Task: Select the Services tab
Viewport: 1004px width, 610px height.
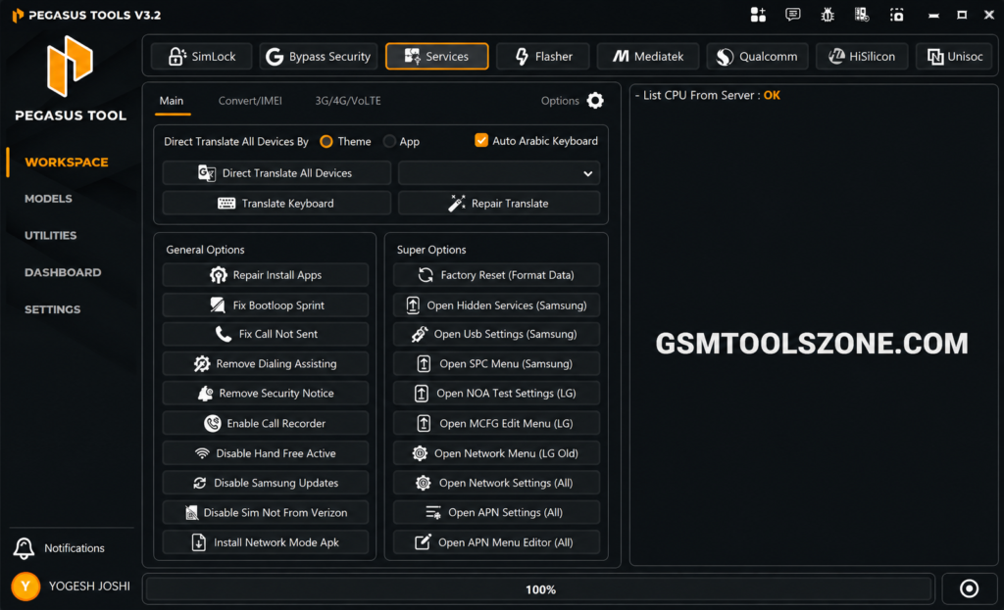Action: 436,56
